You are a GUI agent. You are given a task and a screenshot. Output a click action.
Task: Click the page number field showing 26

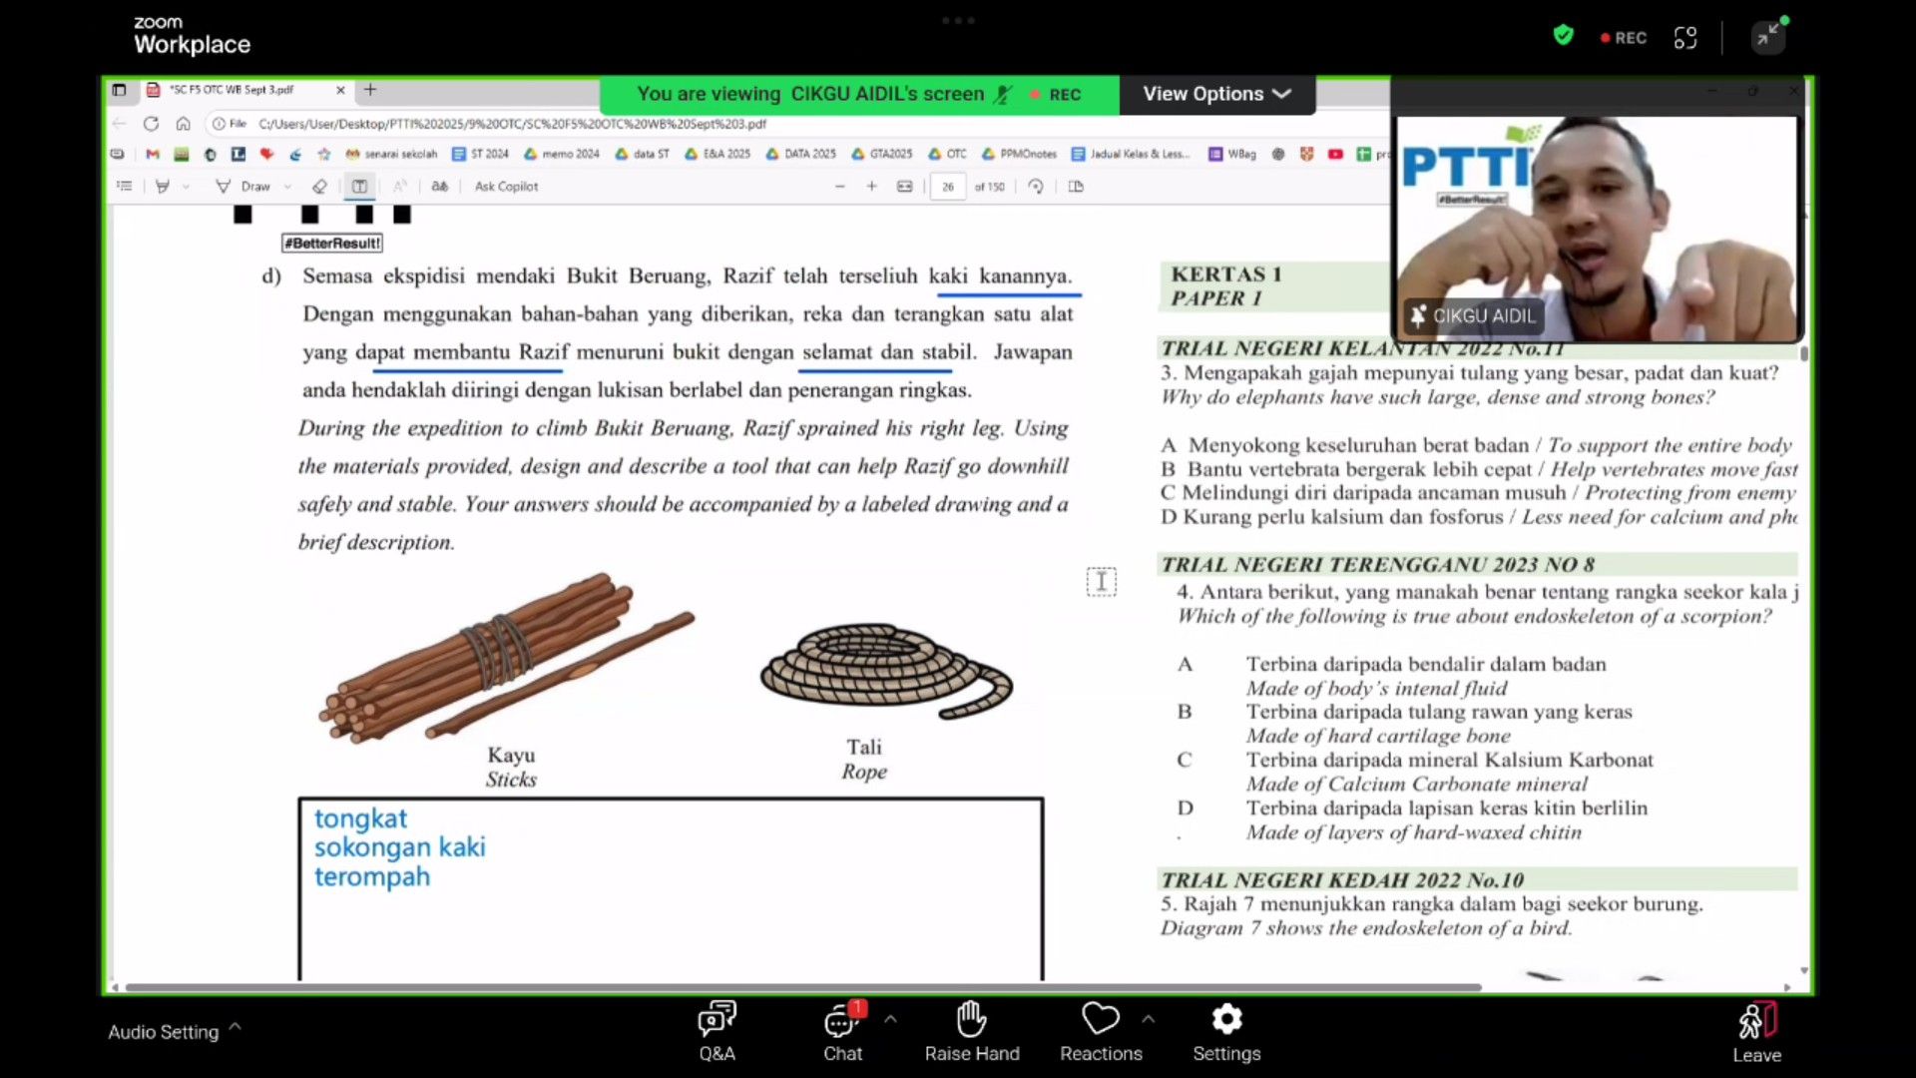(x=948, y=187)
